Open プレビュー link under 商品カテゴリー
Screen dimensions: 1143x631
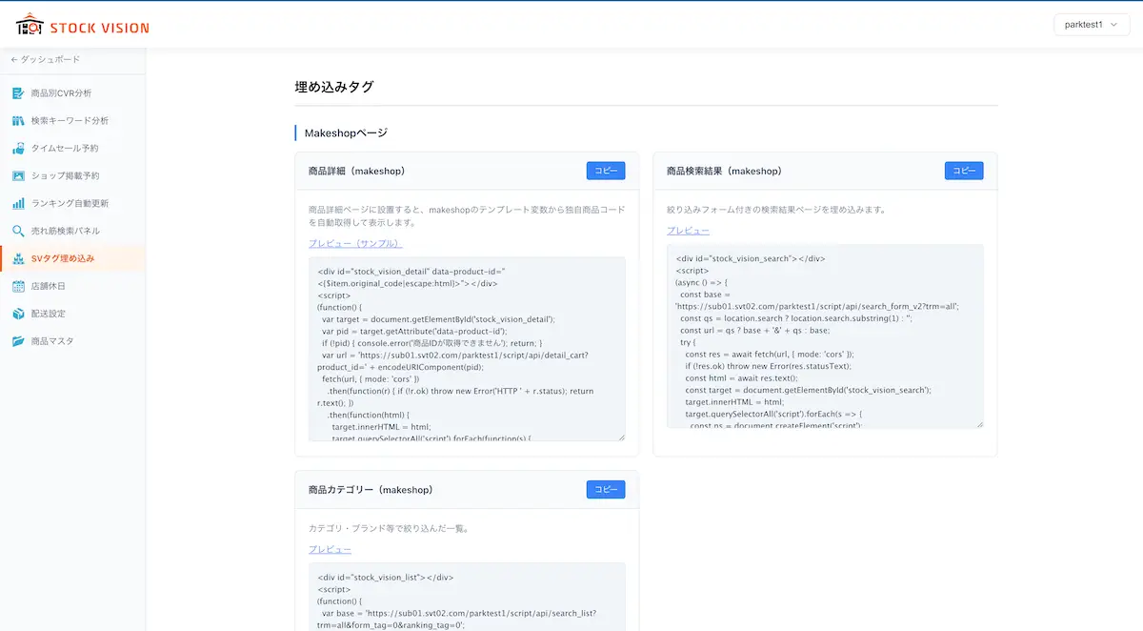pyautogui.click(x=330, y=549)
